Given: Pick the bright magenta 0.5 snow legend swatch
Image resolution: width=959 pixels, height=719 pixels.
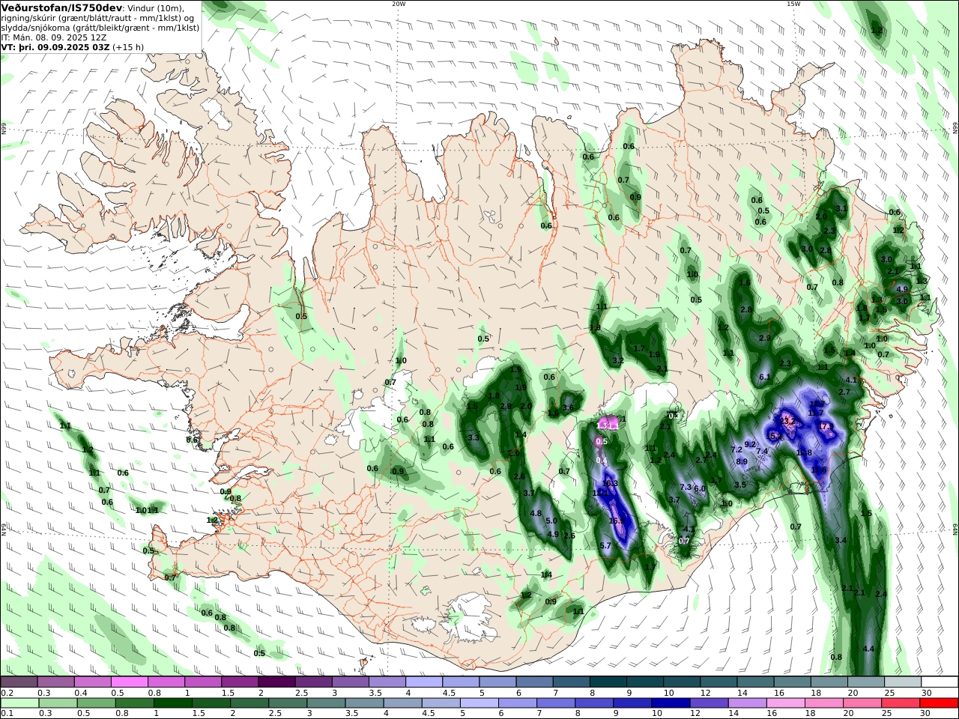Looking at the screenshot, I should [130, 682].
